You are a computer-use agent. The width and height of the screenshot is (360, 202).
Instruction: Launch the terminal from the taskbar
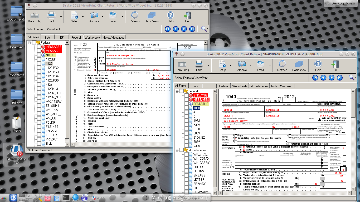(x=66, y=198)
